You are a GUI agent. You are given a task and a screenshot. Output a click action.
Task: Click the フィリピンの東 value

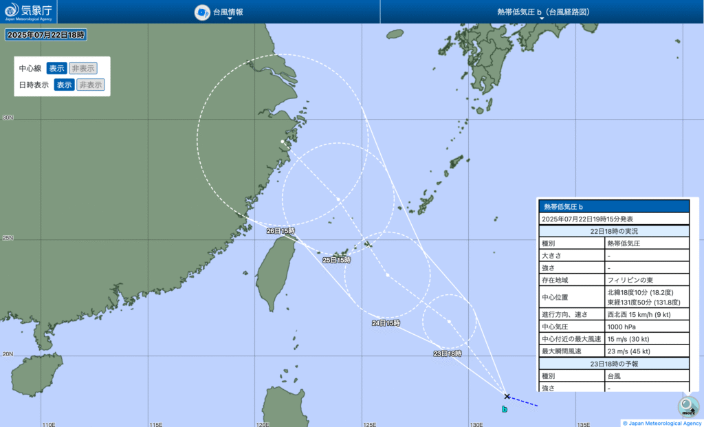(x=630, y=280)
